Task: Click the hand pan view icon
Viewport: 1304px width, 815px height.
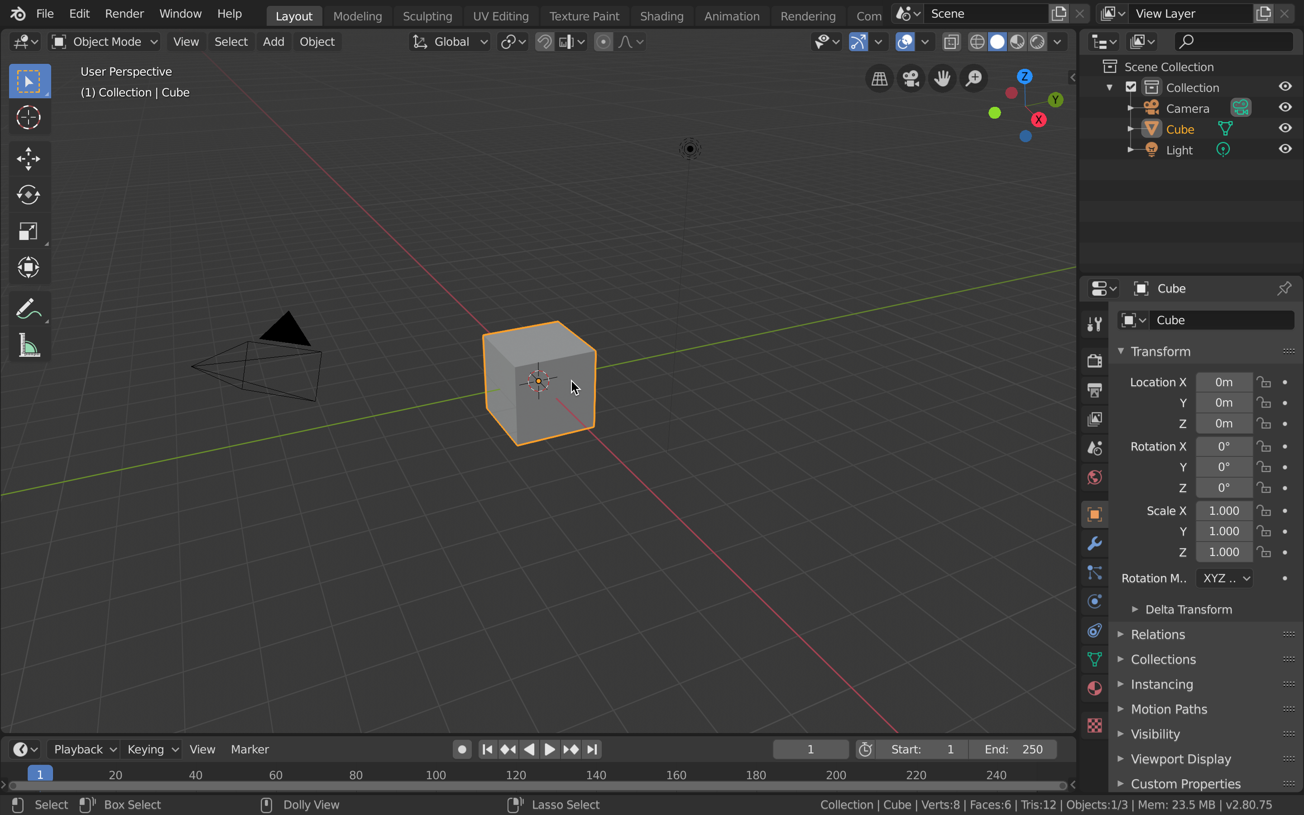Action: click(942, 79)
